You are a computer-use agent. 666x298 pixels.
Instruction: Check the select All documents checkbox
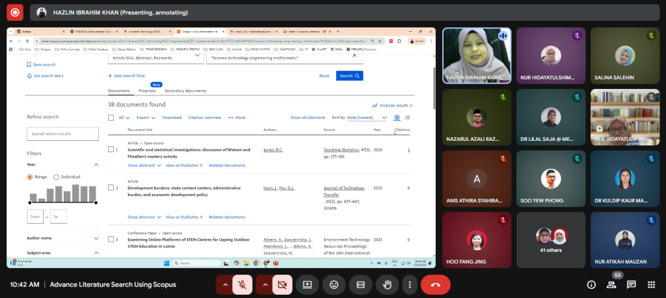click(x=111, y=118)
